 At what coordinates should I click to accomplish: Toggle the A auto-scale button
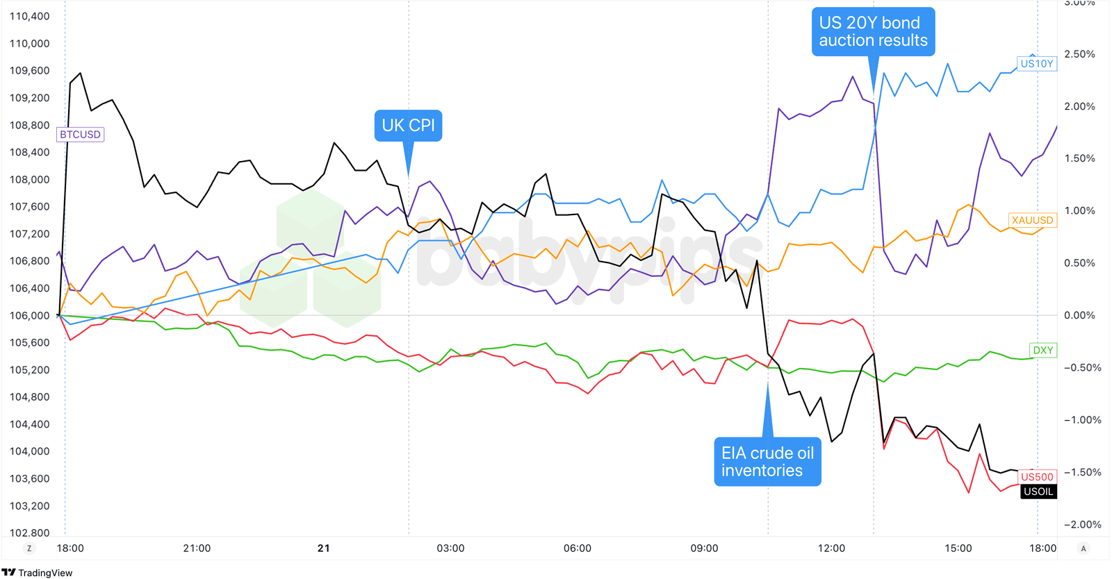[x=1083, y=548]
